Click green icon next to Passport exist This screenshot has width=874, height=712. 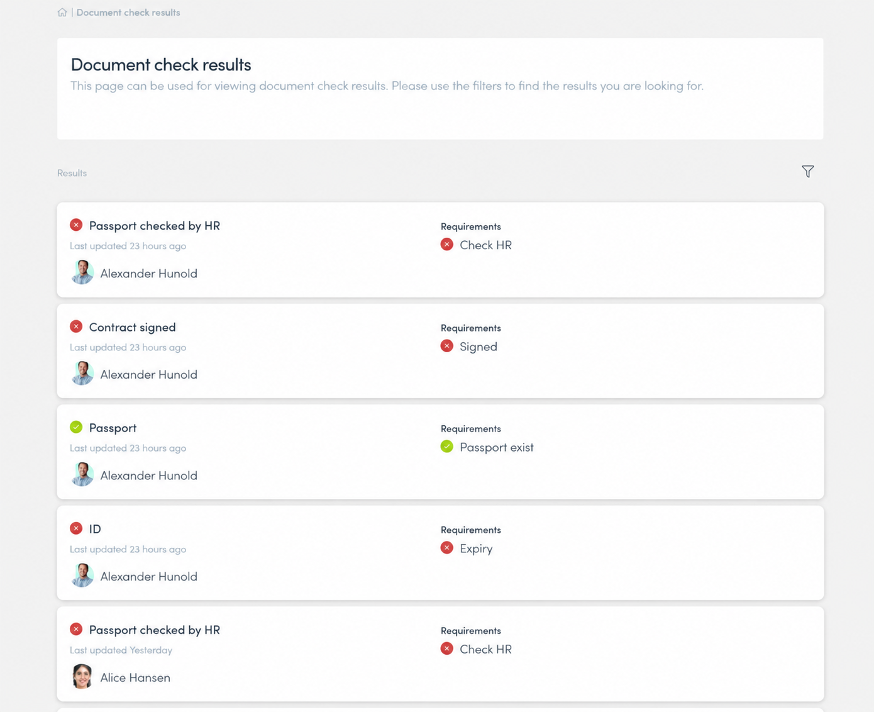447,447
